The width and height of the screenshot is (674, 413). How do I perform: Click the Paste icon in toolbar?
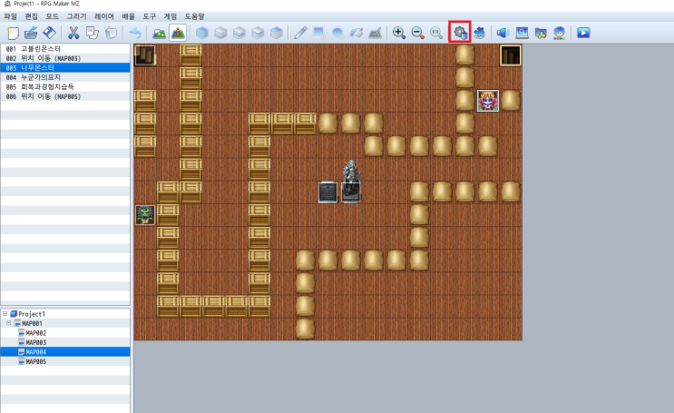pyautogui.click(x=111, y=33)
